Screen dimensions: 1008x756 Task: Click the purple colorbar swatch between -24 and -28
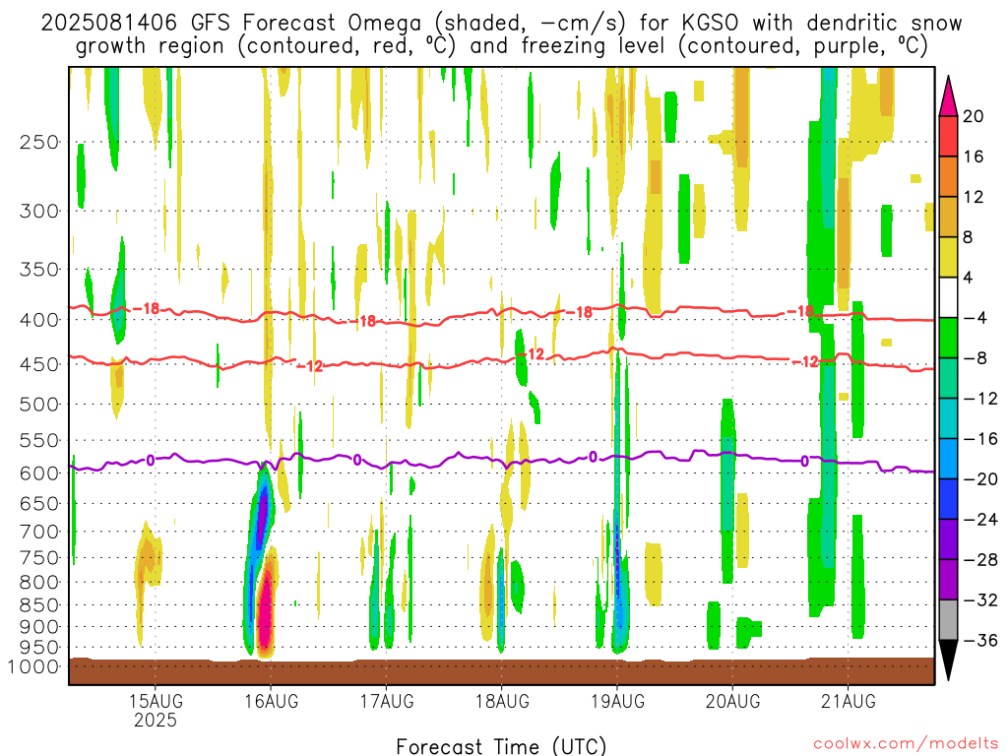(x=948, y=540)
